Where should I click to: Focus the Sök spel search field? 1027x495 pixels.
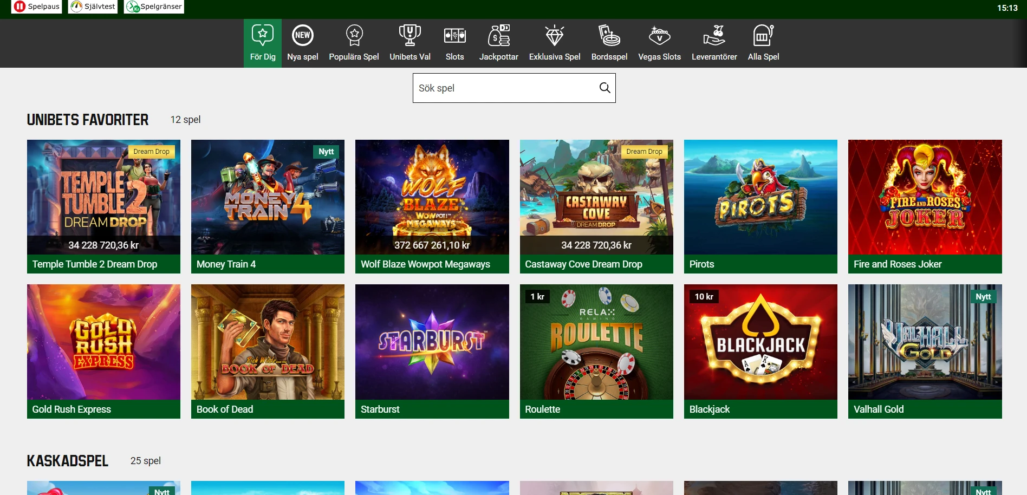(x=514, y=88)
